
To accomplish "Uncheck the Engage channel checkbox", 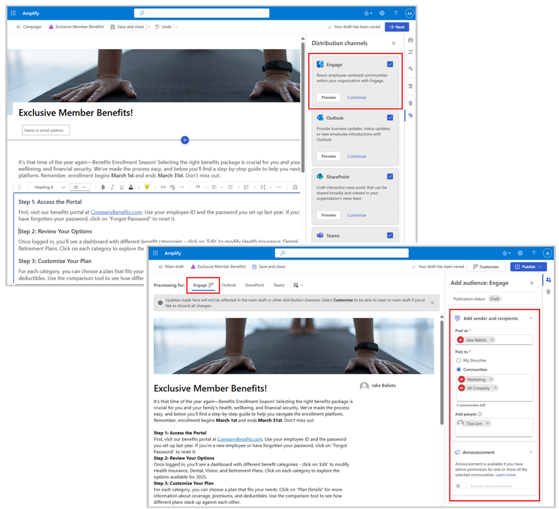I will pyautogui.click(x=390, y=64).
